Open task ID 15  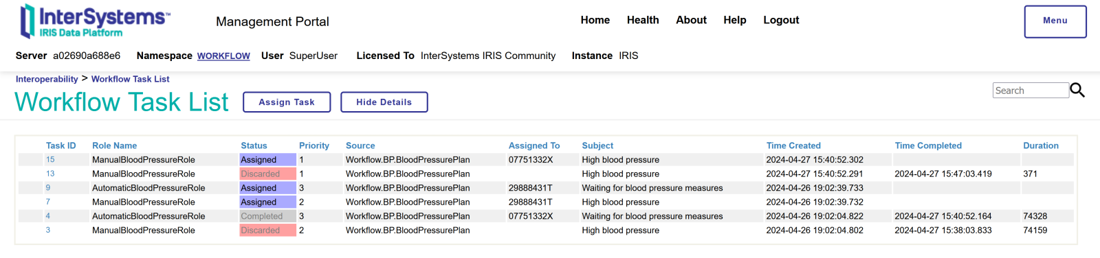(x=50, y=159)
